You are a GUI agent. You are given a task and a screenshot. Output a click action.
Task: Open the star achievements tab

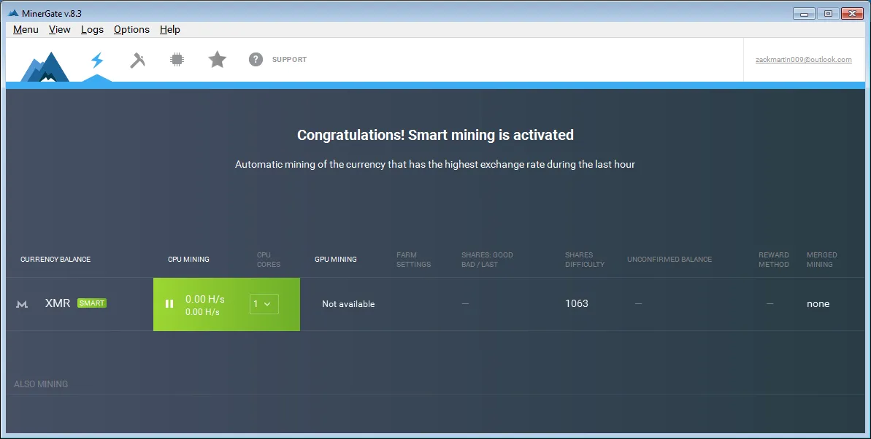point(217,59)
